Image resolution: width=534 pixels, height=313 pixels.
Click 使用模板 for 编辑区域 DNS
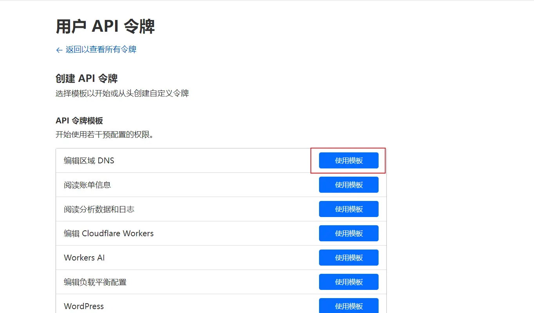click(x=348, y=161)
